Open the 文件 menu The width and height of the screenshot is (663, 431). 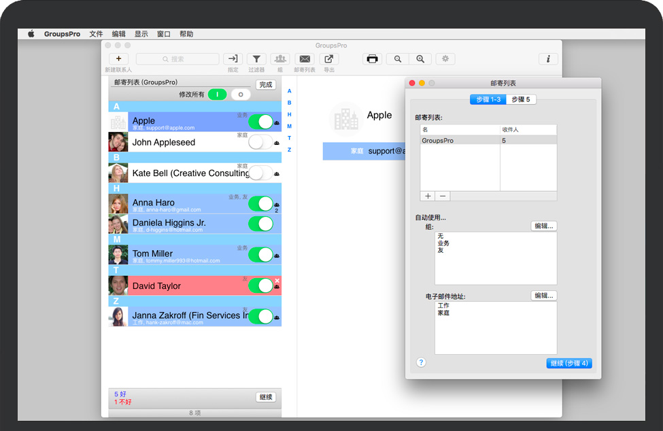96,34
